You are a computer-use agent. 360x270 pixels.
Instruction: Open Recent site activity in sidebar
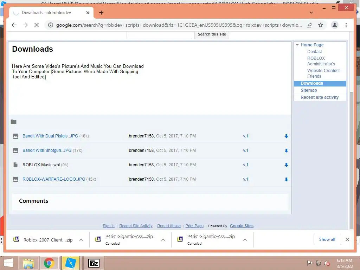pos(320,97)
